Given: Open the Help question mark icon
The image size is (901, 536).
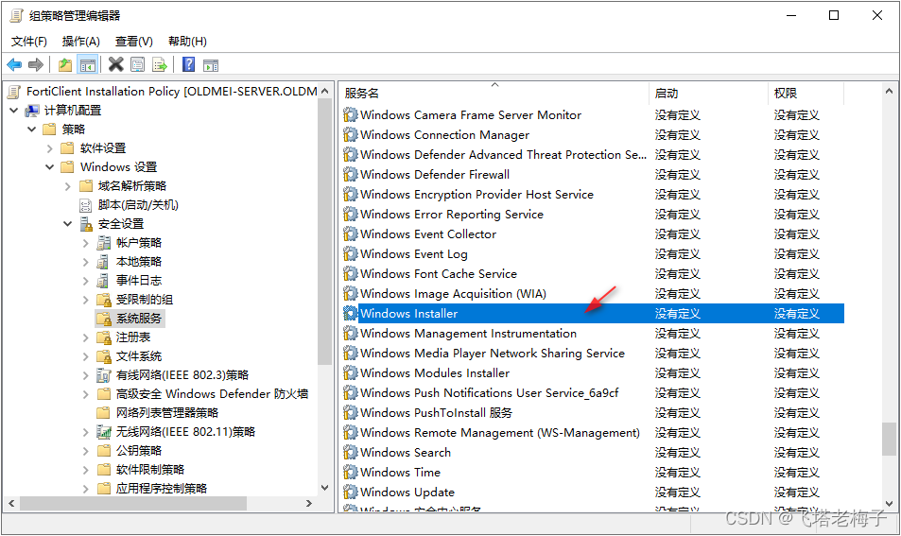Looking at the screenshot, I should click(x=188, y=64).
